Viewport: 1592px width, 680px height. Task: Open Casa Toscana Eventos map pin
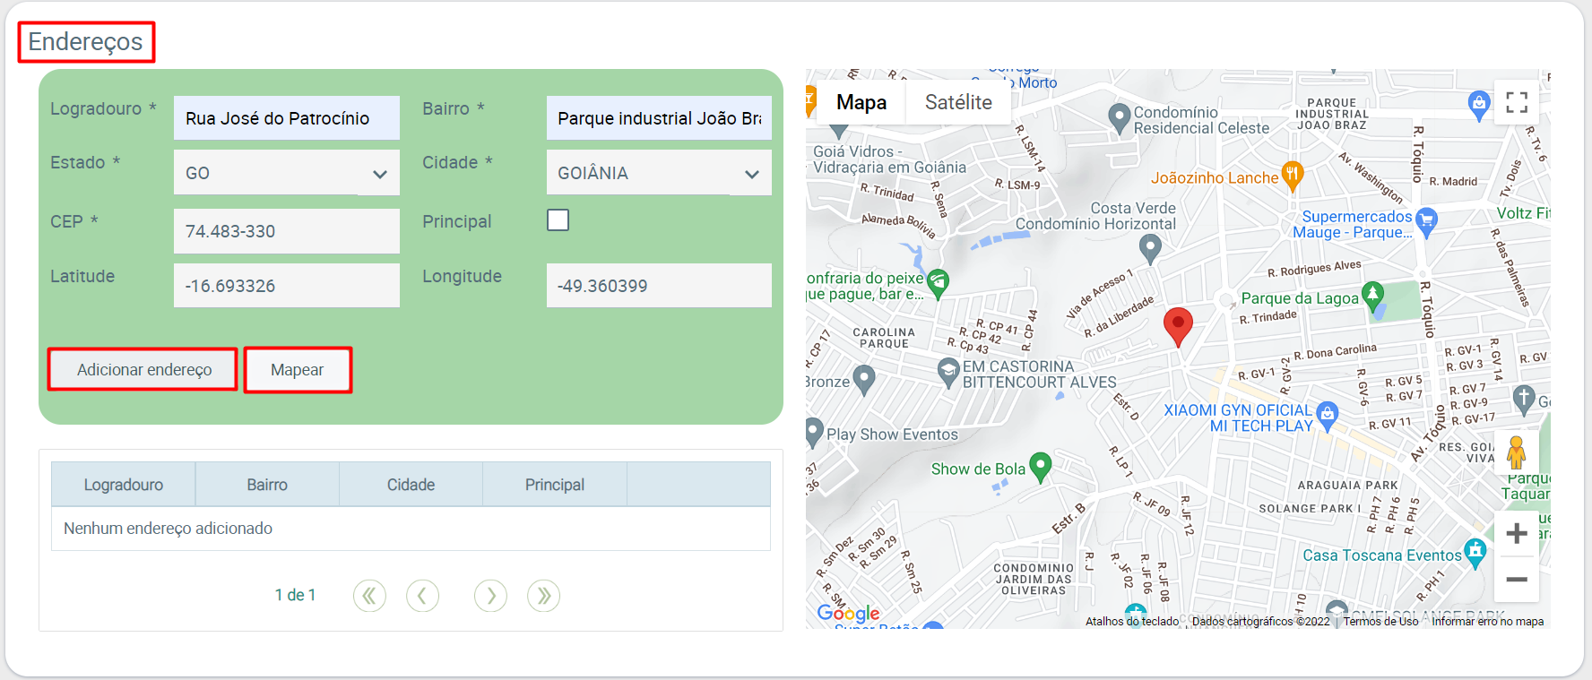pos(1475,553)
